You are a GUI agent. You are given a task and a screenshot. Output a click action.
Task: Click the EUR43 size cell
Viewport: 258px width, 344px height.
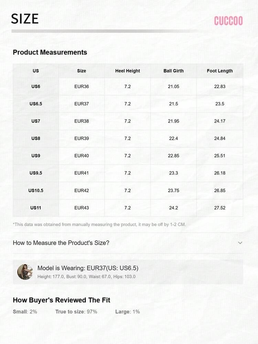82,208
